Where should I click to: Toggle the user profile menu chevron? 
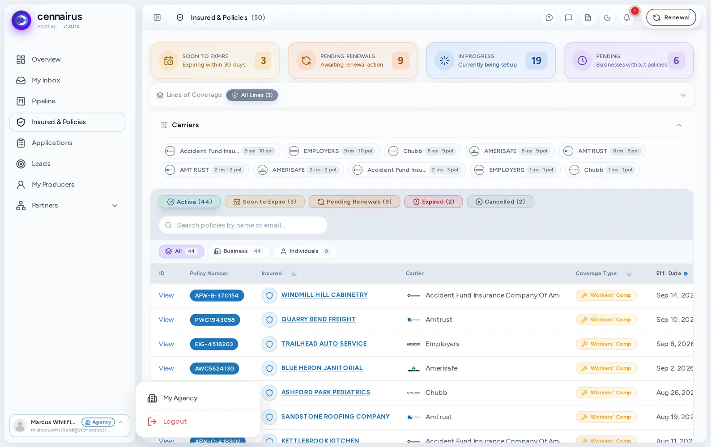[121, 422]
